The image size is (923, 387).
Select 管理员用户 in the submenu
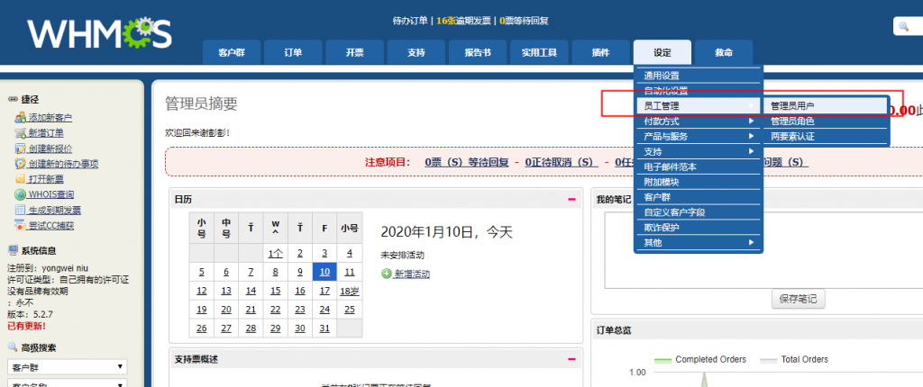coord(826,106)
